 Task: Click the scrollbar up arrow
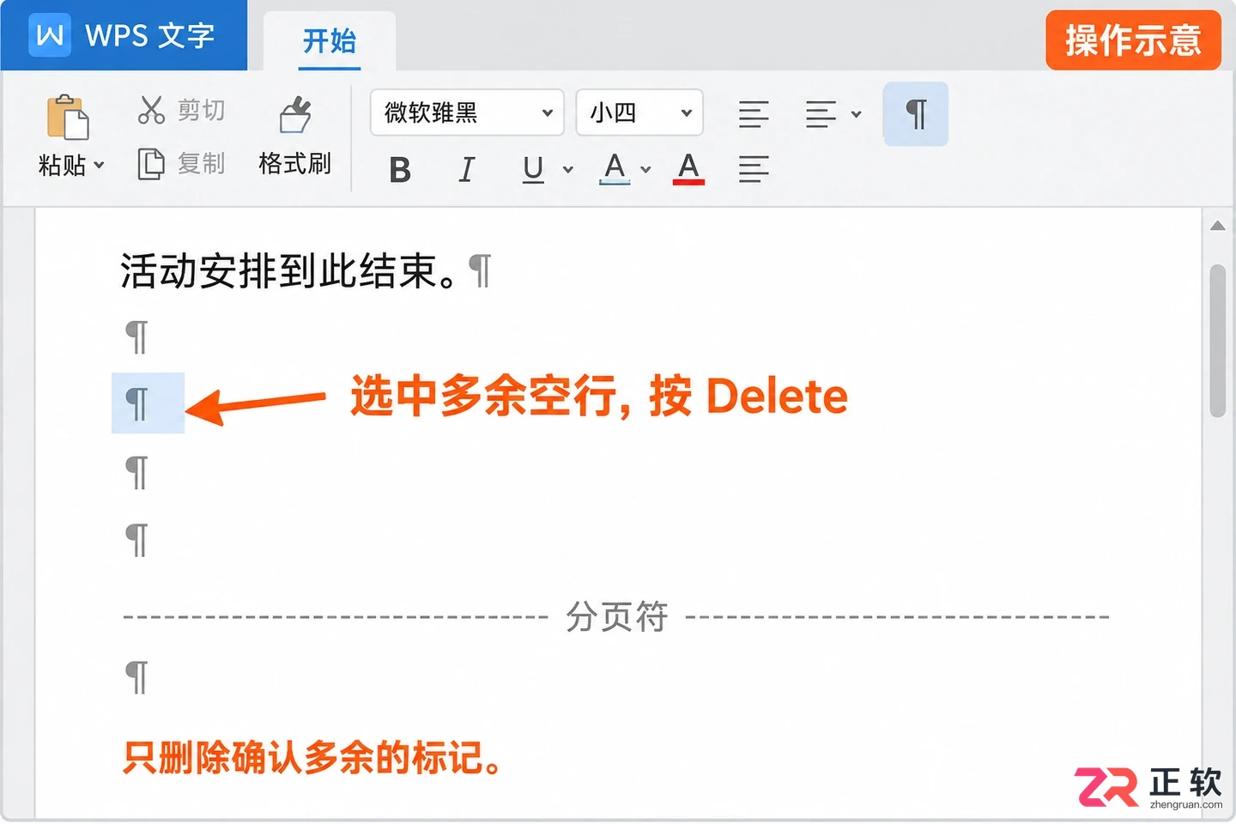point(1217,226)
